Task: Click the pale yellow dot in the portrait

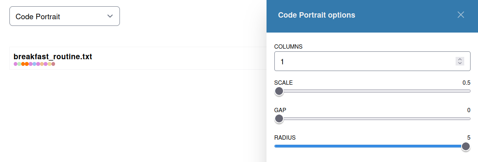Action: (50, 64)
